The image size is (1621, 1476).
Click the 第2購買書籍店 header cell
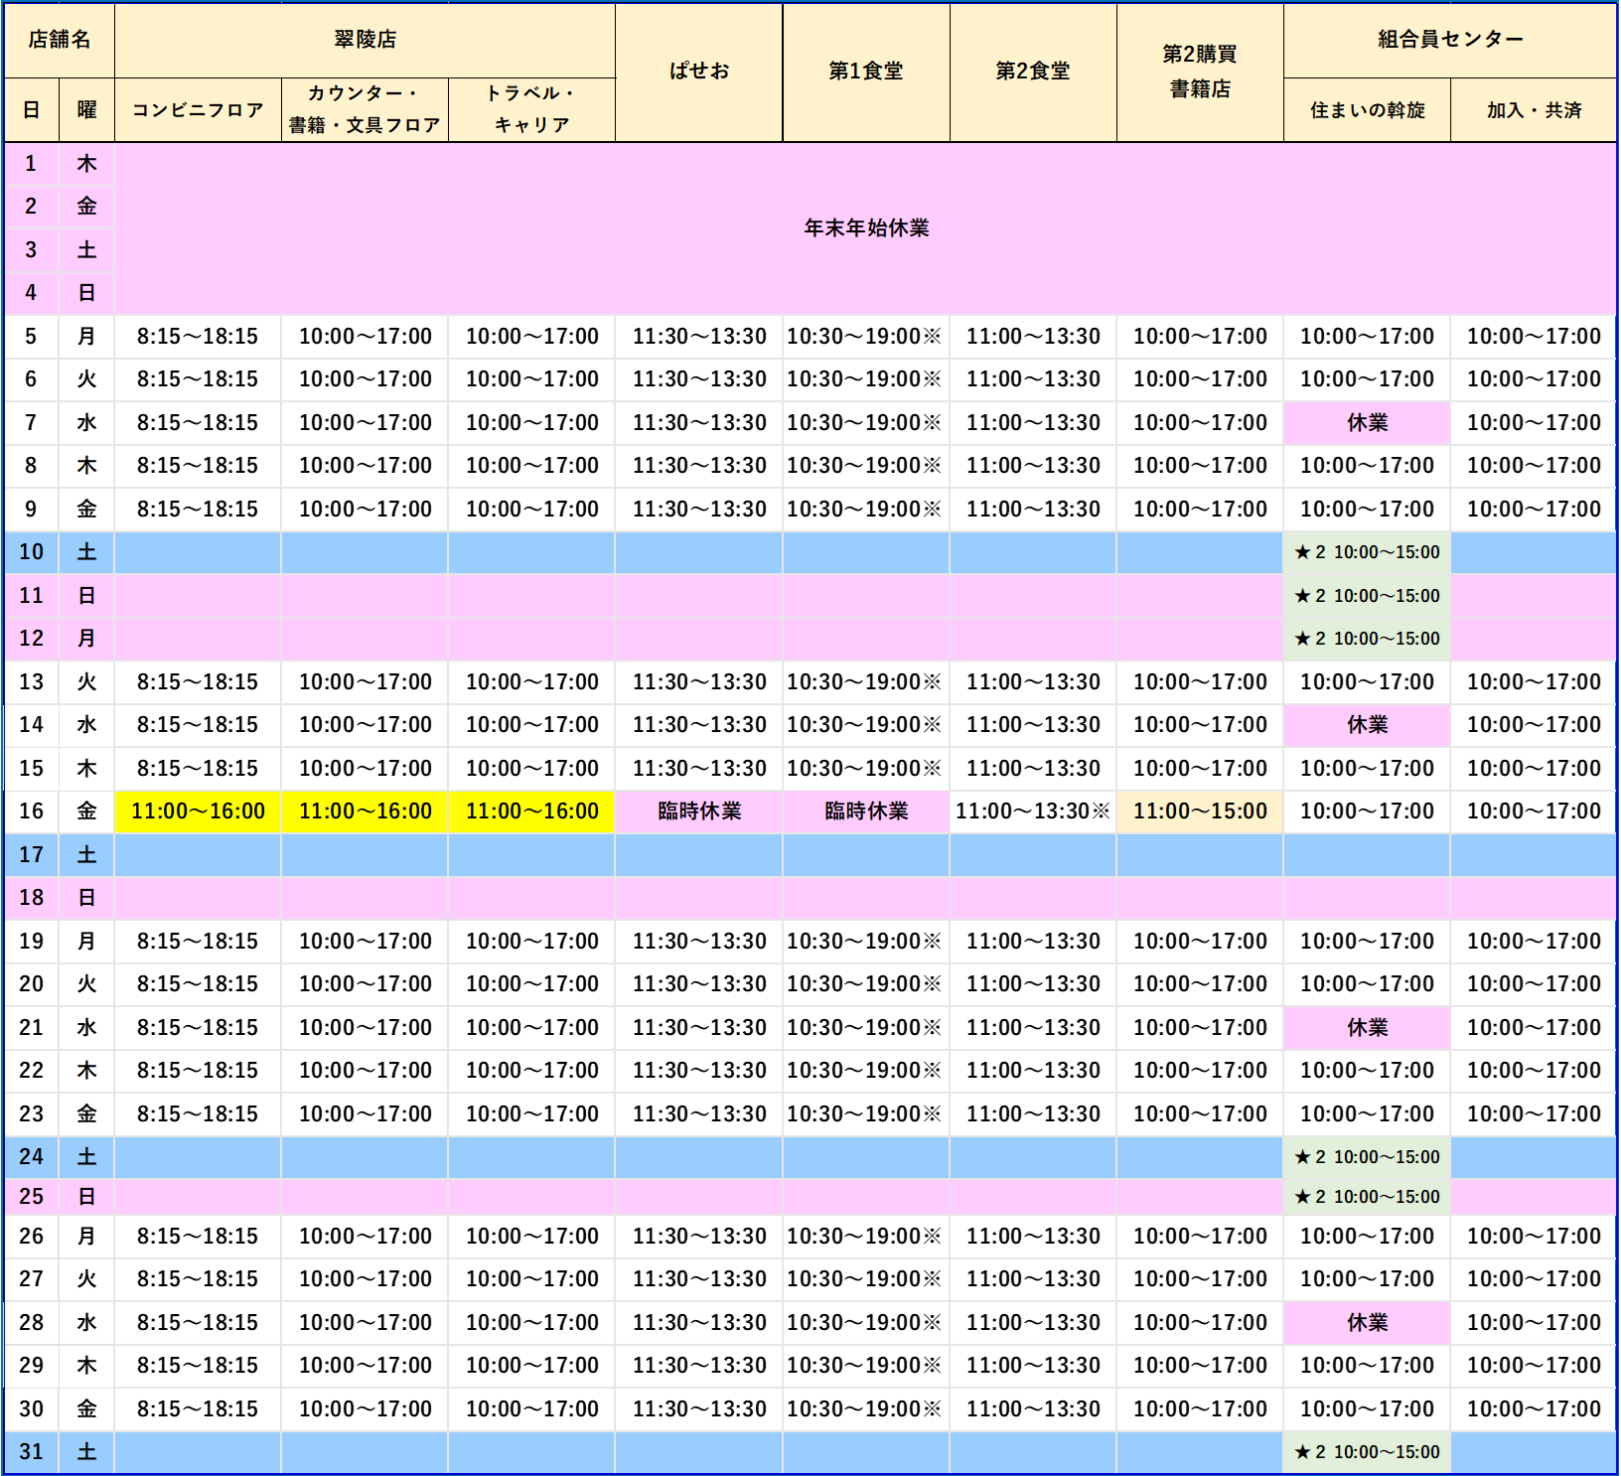(x=1199, y=72)
